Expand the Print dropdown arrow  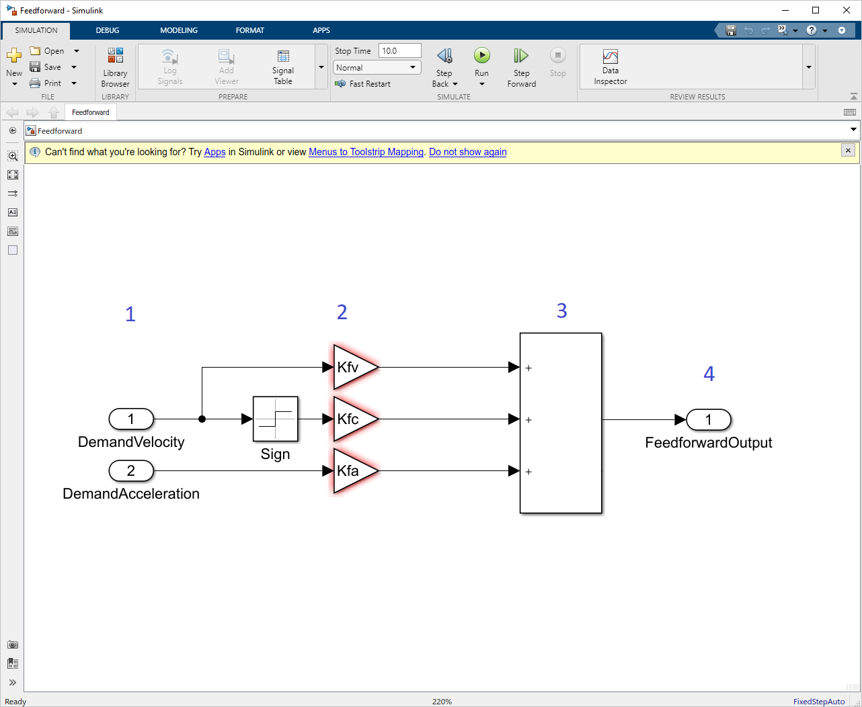click(x=74, y=83)
